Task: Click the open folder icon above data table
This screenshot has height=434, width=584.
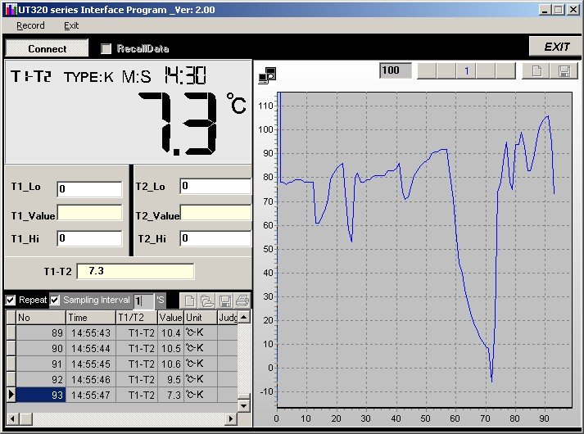Action: click(206, 301)
